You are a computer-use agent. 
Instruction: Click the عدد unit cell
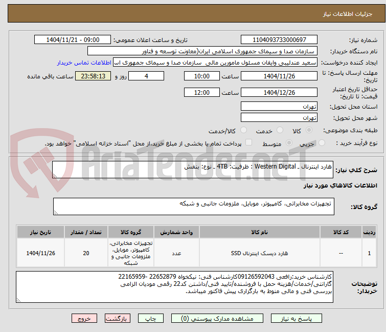176,253
